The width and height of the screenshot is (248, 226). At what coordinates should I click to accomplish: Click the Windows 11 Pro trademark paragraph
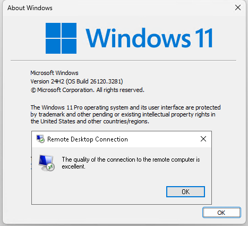point(125,114)
